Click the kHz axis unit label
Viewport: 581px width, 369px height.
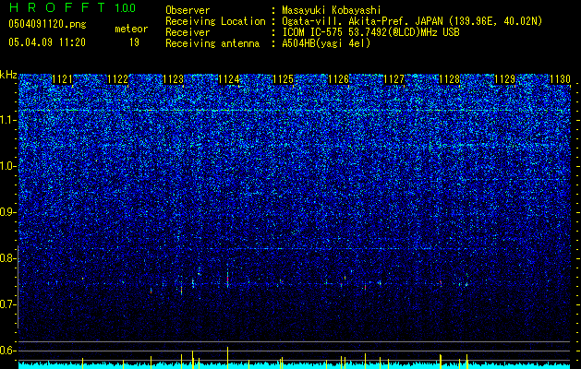pyautogui.click(x=8, y=75)
